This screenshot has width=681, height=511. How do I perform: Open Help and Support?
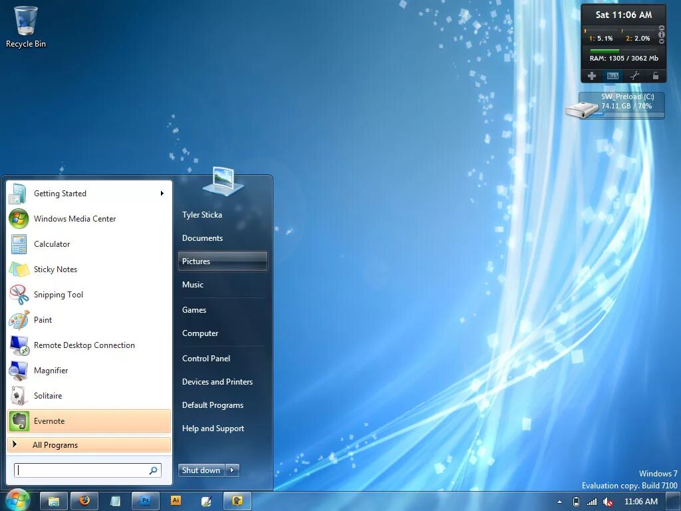(222, 428)
